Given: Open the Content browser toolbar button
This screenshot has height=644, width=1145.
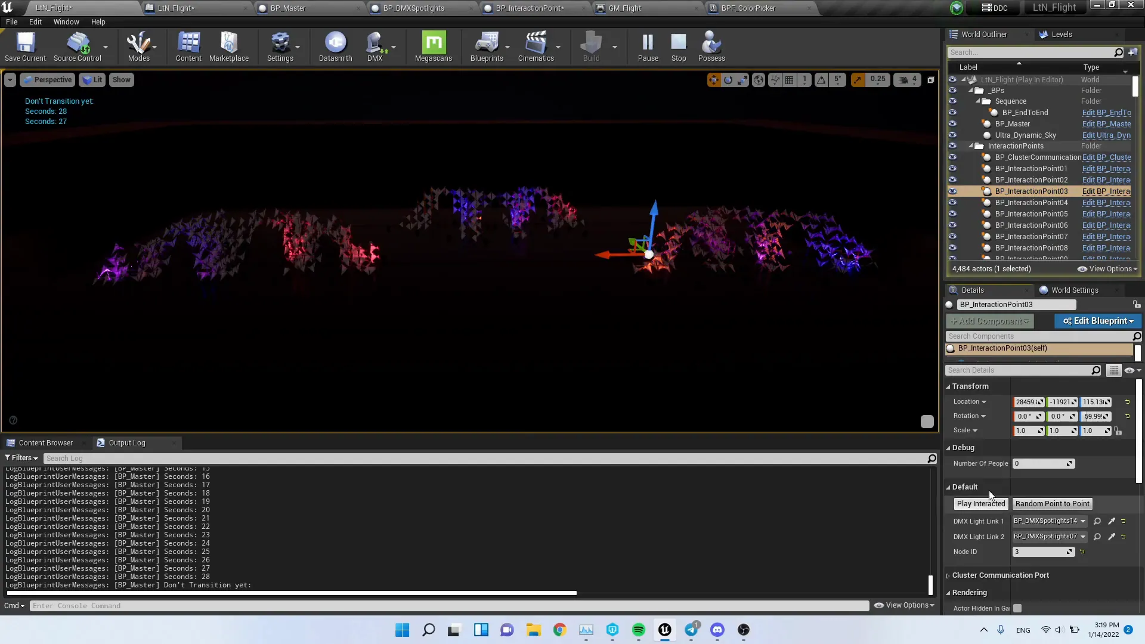Looking at the screenshot, I should [188, 47].
